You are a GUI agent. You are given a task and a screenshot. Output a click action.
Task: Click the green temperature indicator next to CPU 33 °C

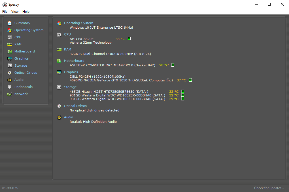pyautogui.click(x=129, y=39)
